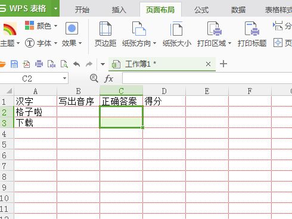
Task: Switch to the 表格样式 tab
Action: click(x=278, y=10)
